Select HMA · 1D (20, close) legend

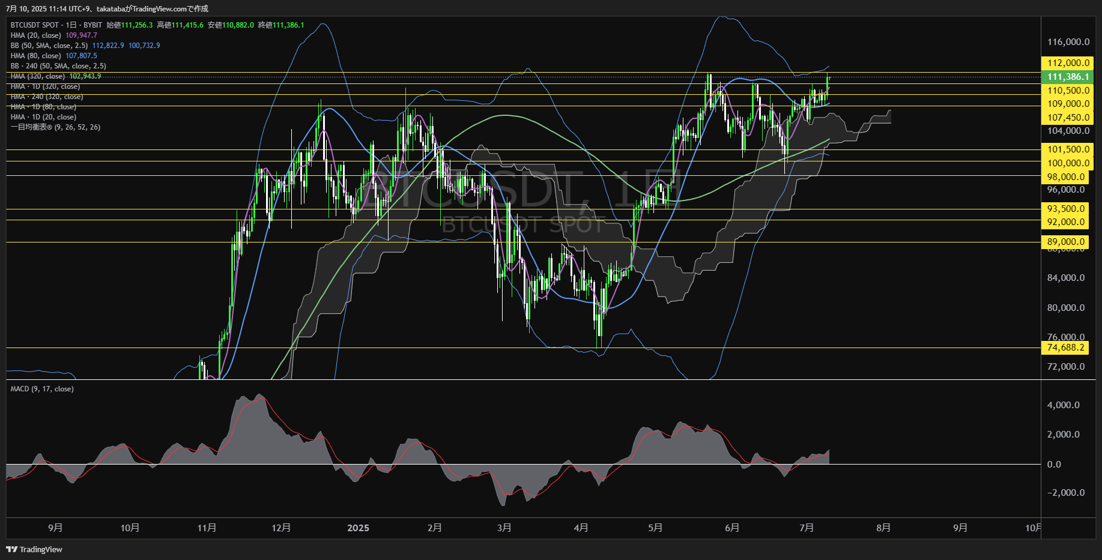tap(43, 117)
